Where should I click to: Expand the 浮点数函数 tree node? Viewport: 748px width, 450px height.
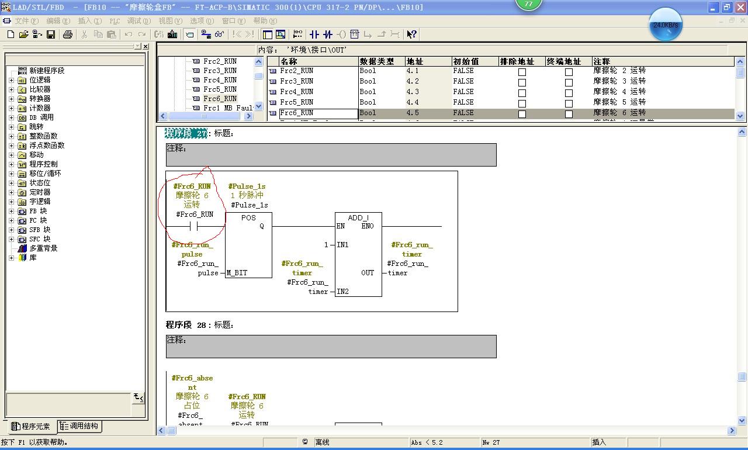click(11, 146)
